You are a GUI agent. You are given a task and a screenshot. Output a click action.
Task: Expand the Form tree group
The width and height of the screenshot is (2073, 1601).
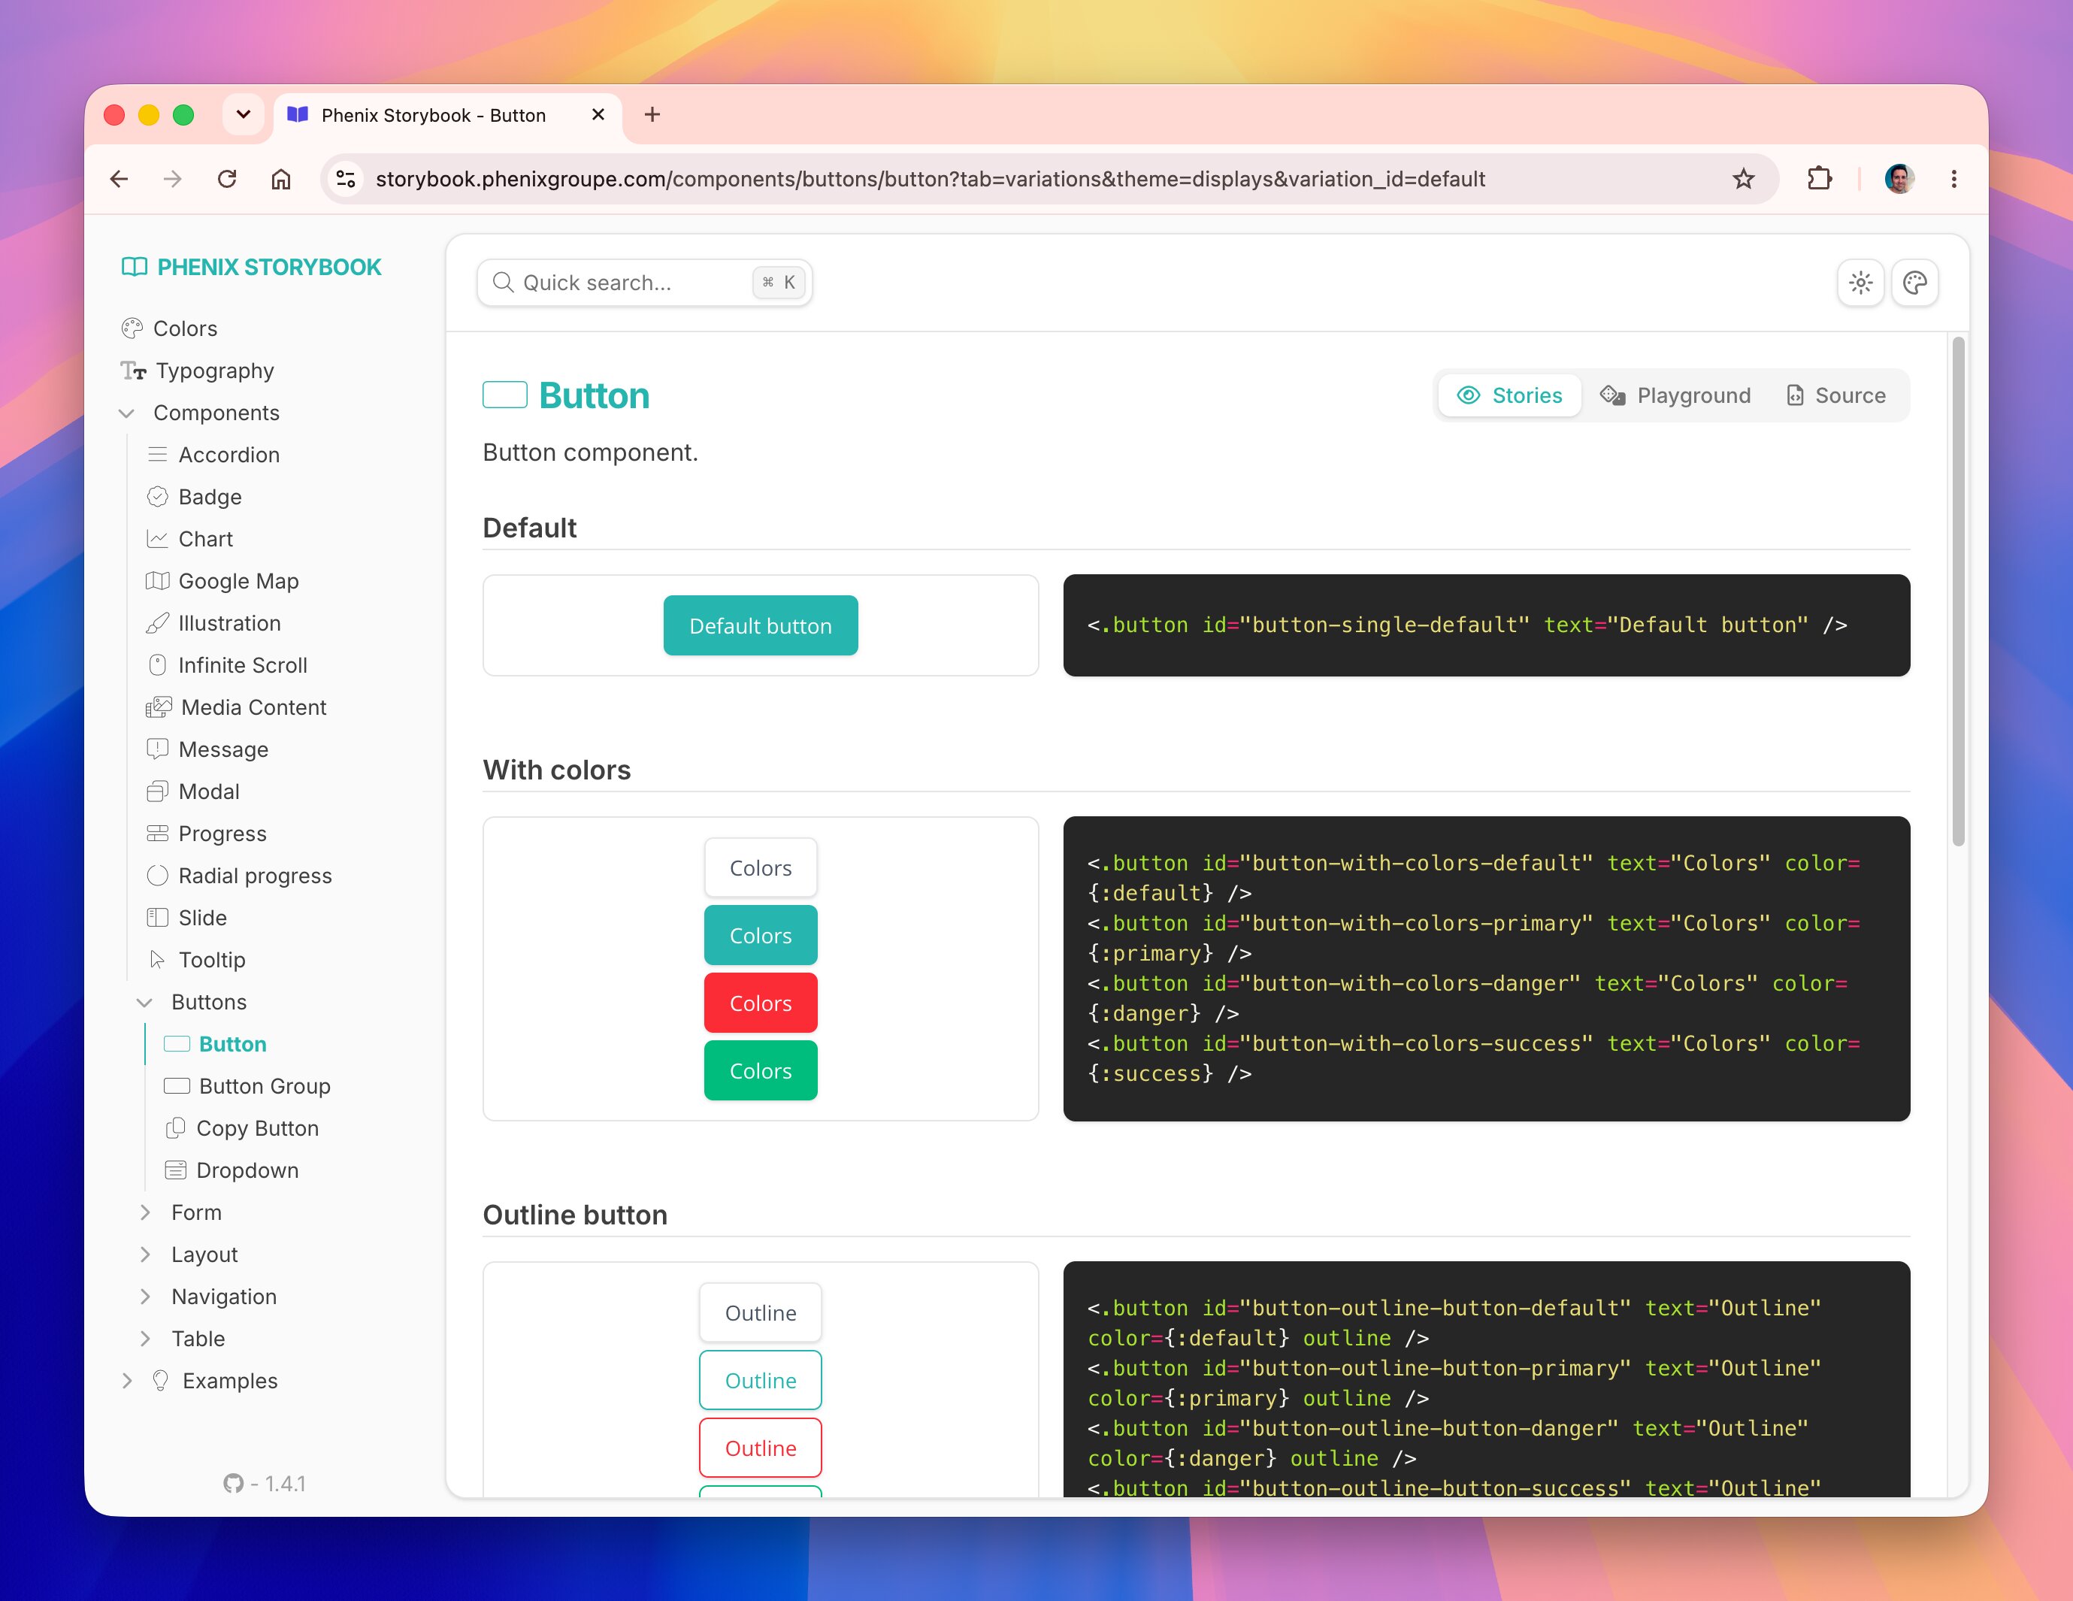pyautogui.click(x=144, y=1212)
